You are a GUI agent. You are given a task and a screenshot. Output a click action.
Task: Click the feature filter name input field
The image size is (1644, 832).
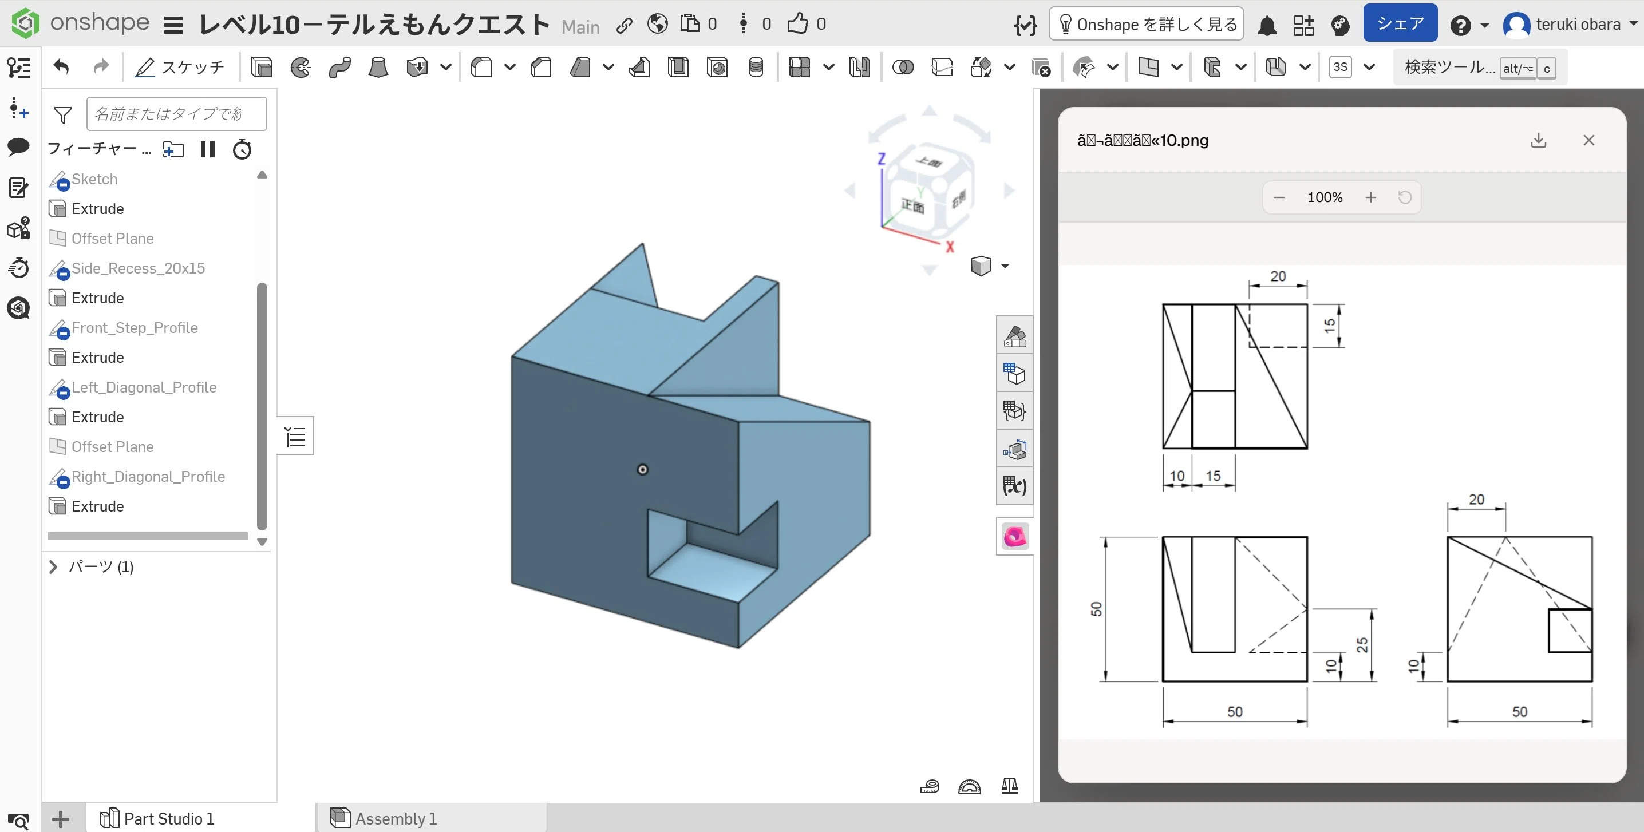coord(177,114)
